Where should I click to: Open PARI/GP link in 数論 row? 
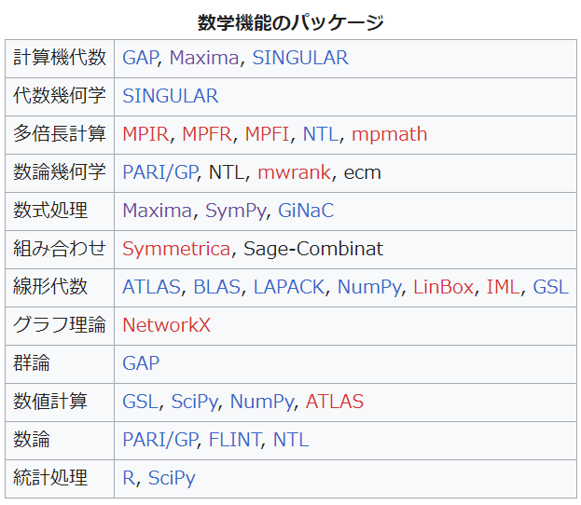tap(160, 440)
